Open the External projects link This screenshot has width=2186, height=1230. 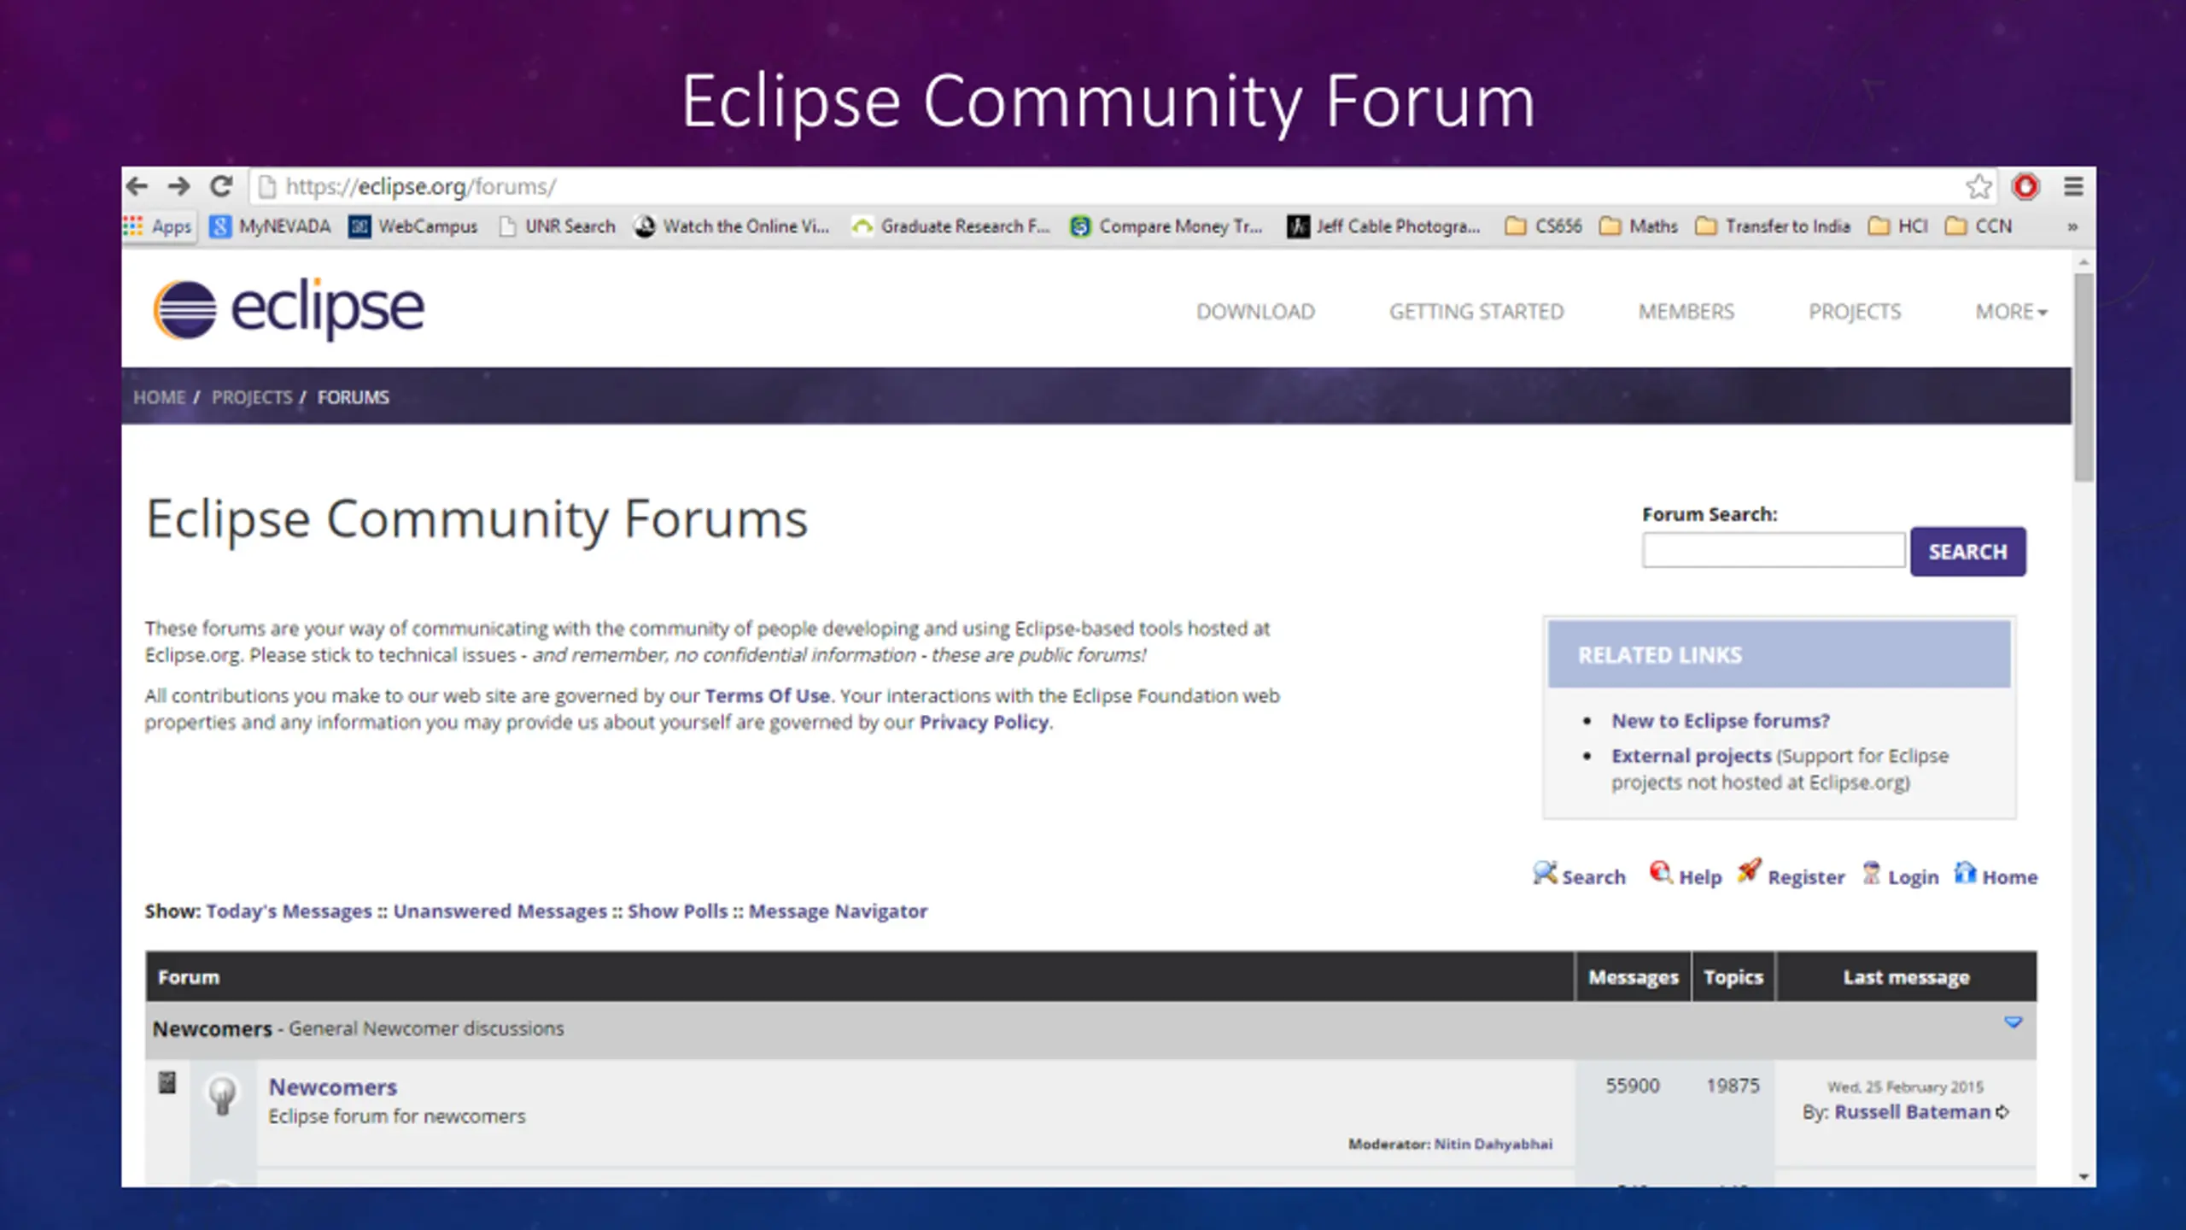pyautogui.click(x=1692, y=756)
